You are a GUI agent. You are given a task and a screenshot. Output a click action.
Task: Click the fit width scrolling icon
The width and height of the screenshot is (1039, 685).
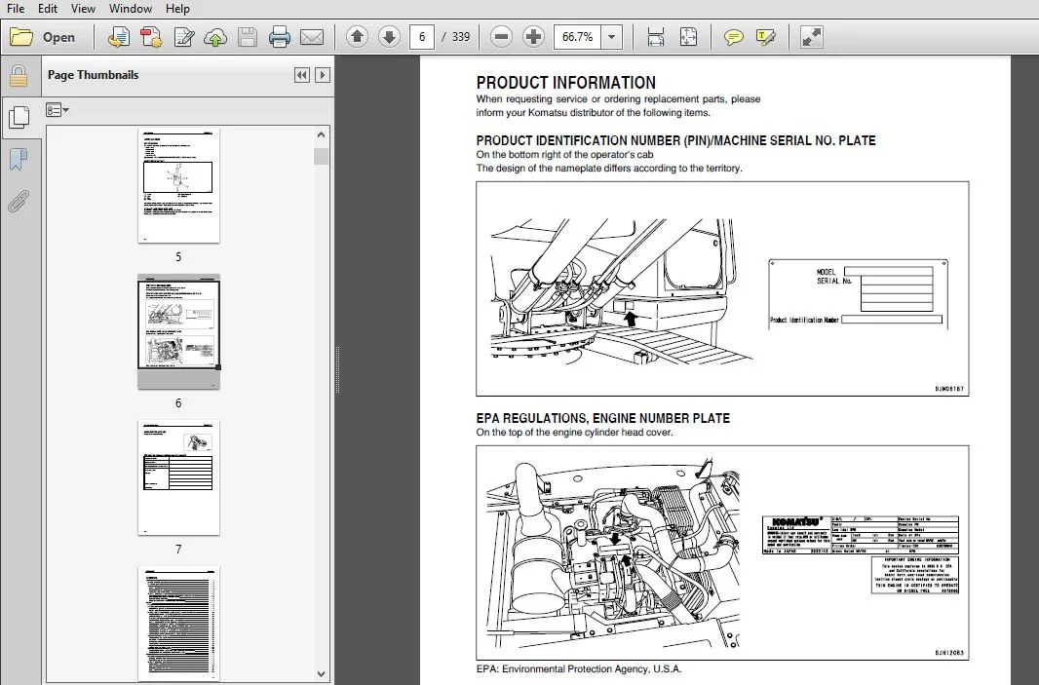click(x=655, y=37)
